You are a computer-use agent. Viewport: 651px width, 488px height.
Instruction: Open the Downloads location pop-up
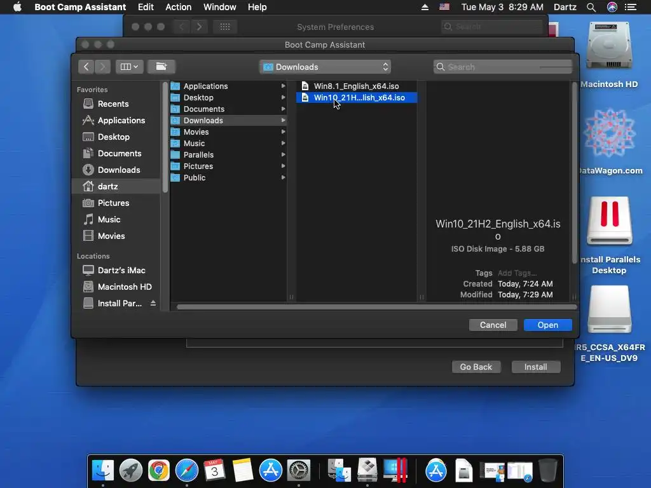pyautogui.click(x=325, y=67)
